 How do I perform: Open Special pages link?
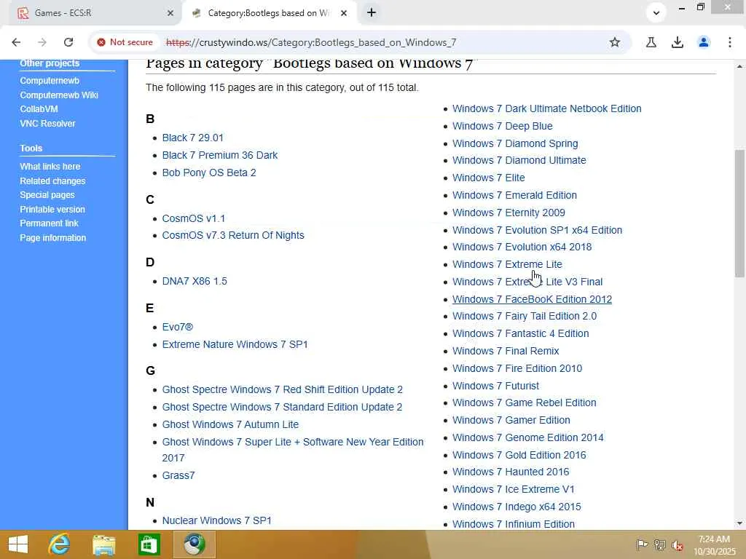47,195
